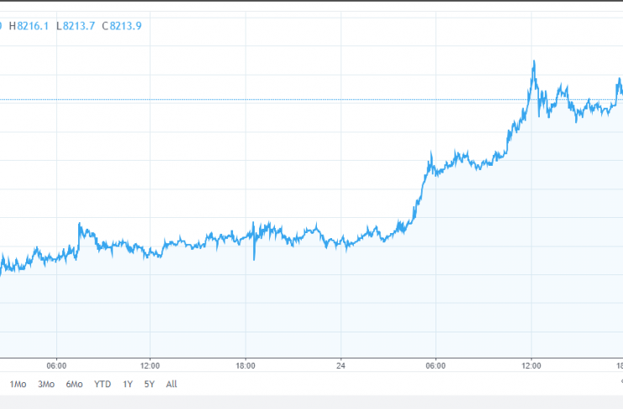Click the Close value 8213.9
This screenshot has width=623, height=409.
tap(121, 25)
